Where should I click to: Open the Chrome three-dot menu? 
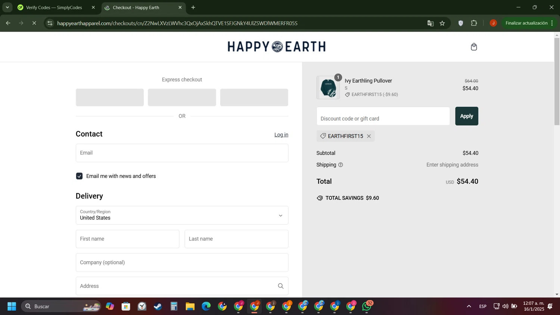pyautogui.click(x=552, y=23)
